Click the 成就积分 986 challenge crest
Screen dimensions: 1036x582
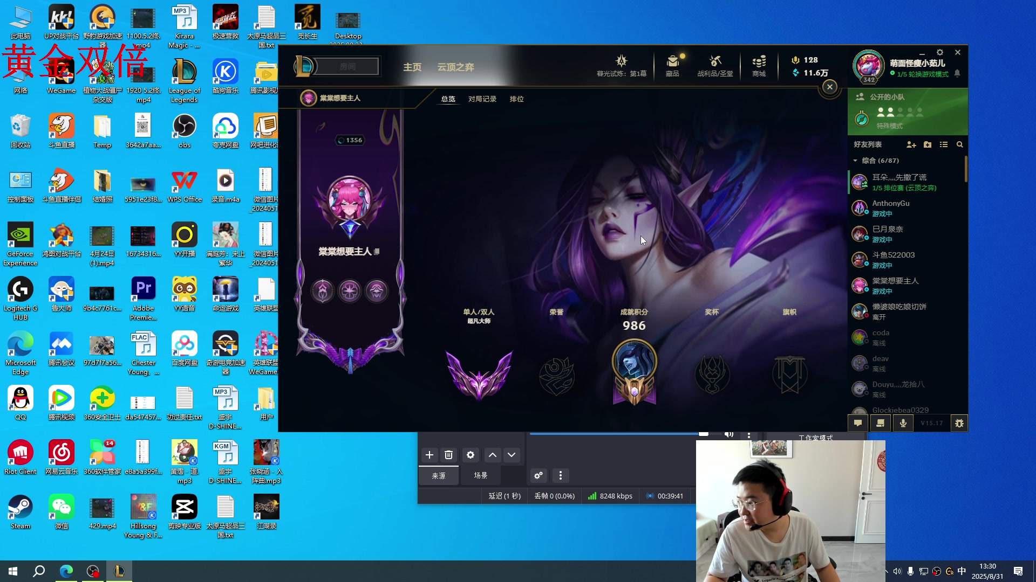(x=634, y=372)
